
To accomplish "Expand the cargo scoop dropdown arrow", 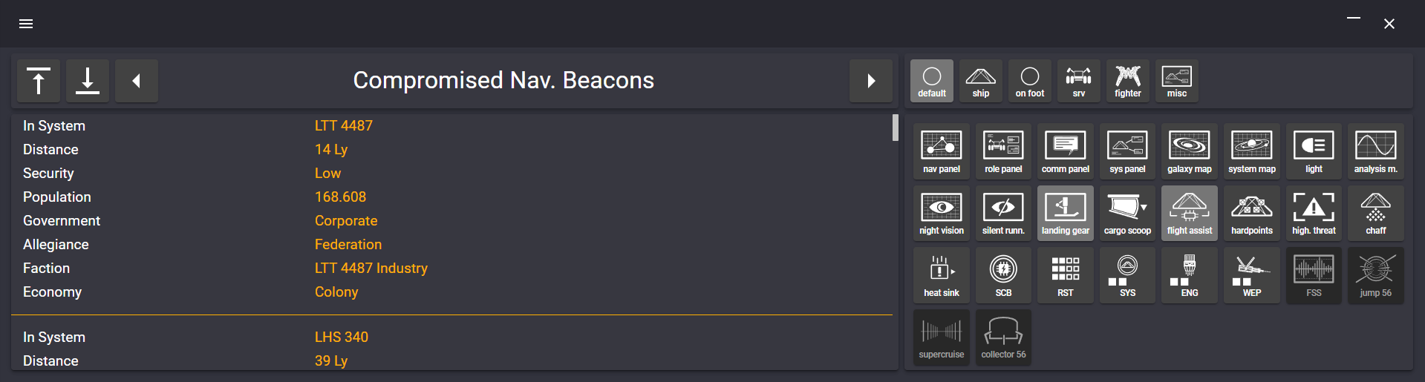I will point(1144,208).
